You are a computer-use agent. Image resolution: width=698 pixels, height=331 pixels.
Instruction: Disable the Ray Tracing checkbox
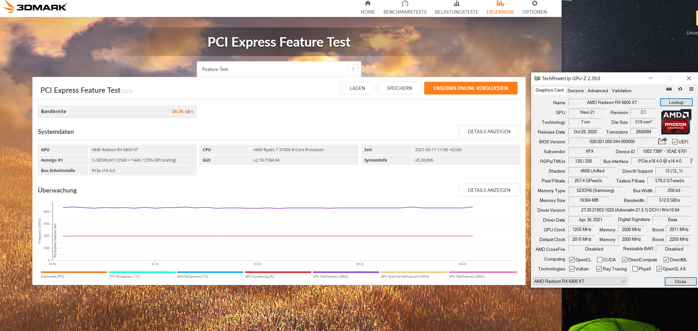point(599,269)
